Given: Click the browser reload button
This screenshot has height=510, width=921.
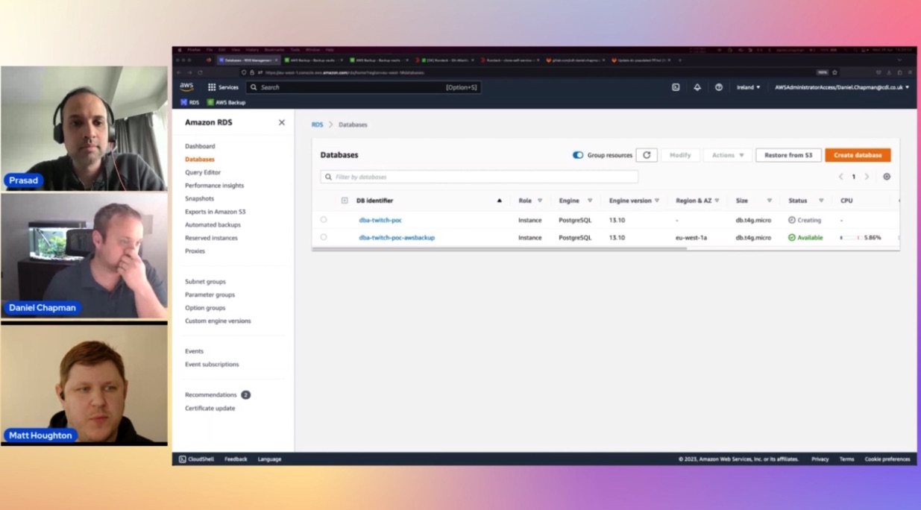Looking at the screenshot, I should (201, 72).
